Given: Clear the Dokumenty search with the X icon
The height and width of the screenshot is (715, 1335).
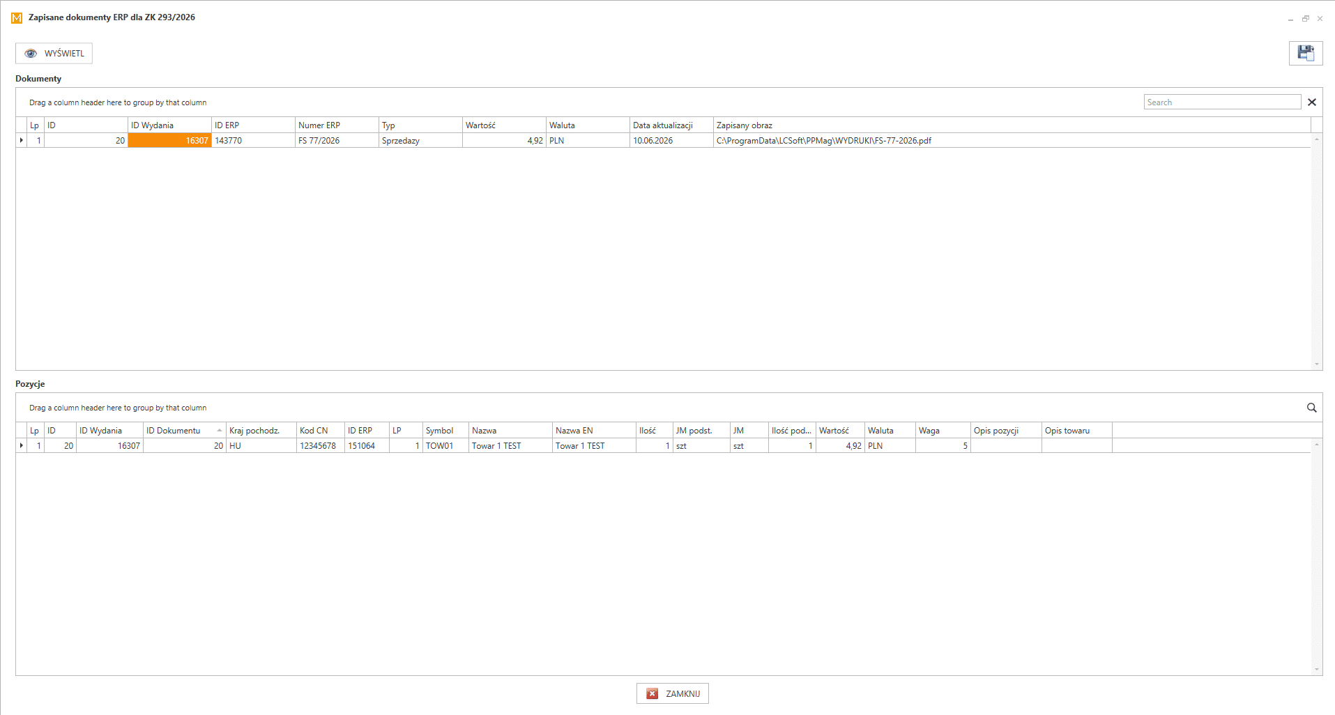Looking at the screenshot, I should (1312, 102).
